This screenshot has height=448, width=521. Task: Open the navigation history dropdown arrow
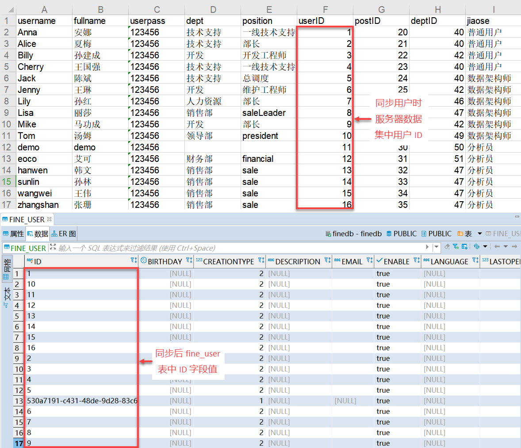pos(506,247)
